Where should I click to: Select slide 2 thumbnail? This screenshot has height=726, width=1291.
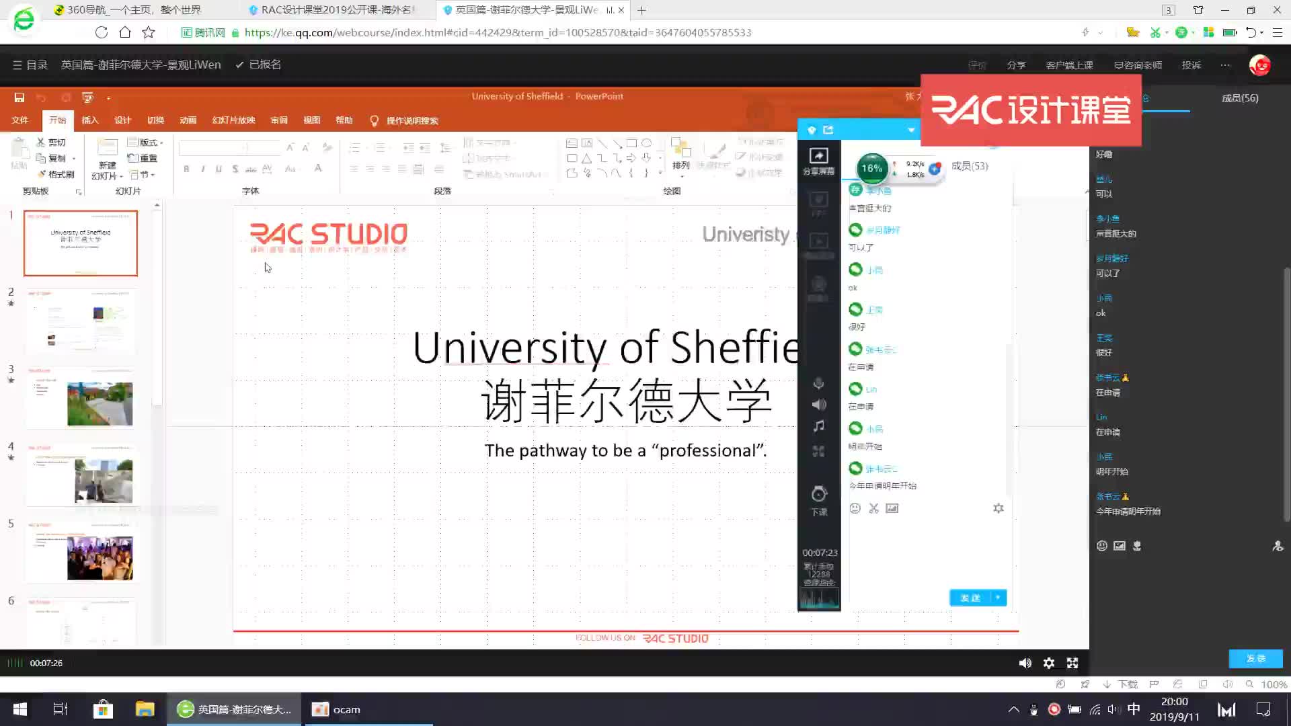tap(81, 321)
